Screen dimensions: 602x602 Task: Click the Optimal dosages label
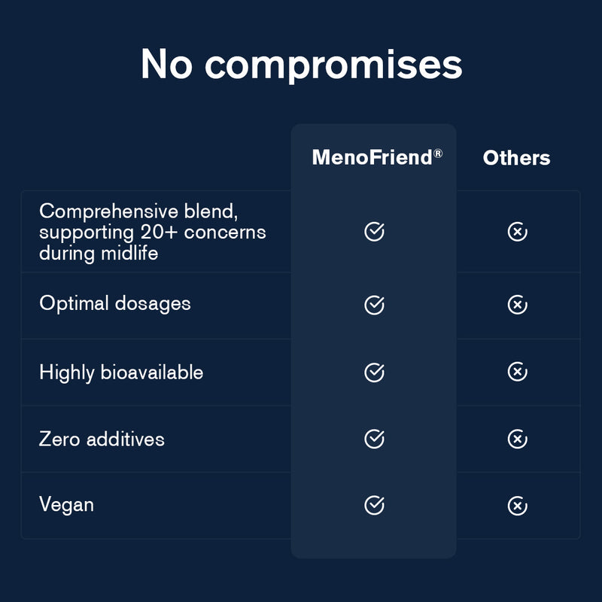tap(115, 303)
